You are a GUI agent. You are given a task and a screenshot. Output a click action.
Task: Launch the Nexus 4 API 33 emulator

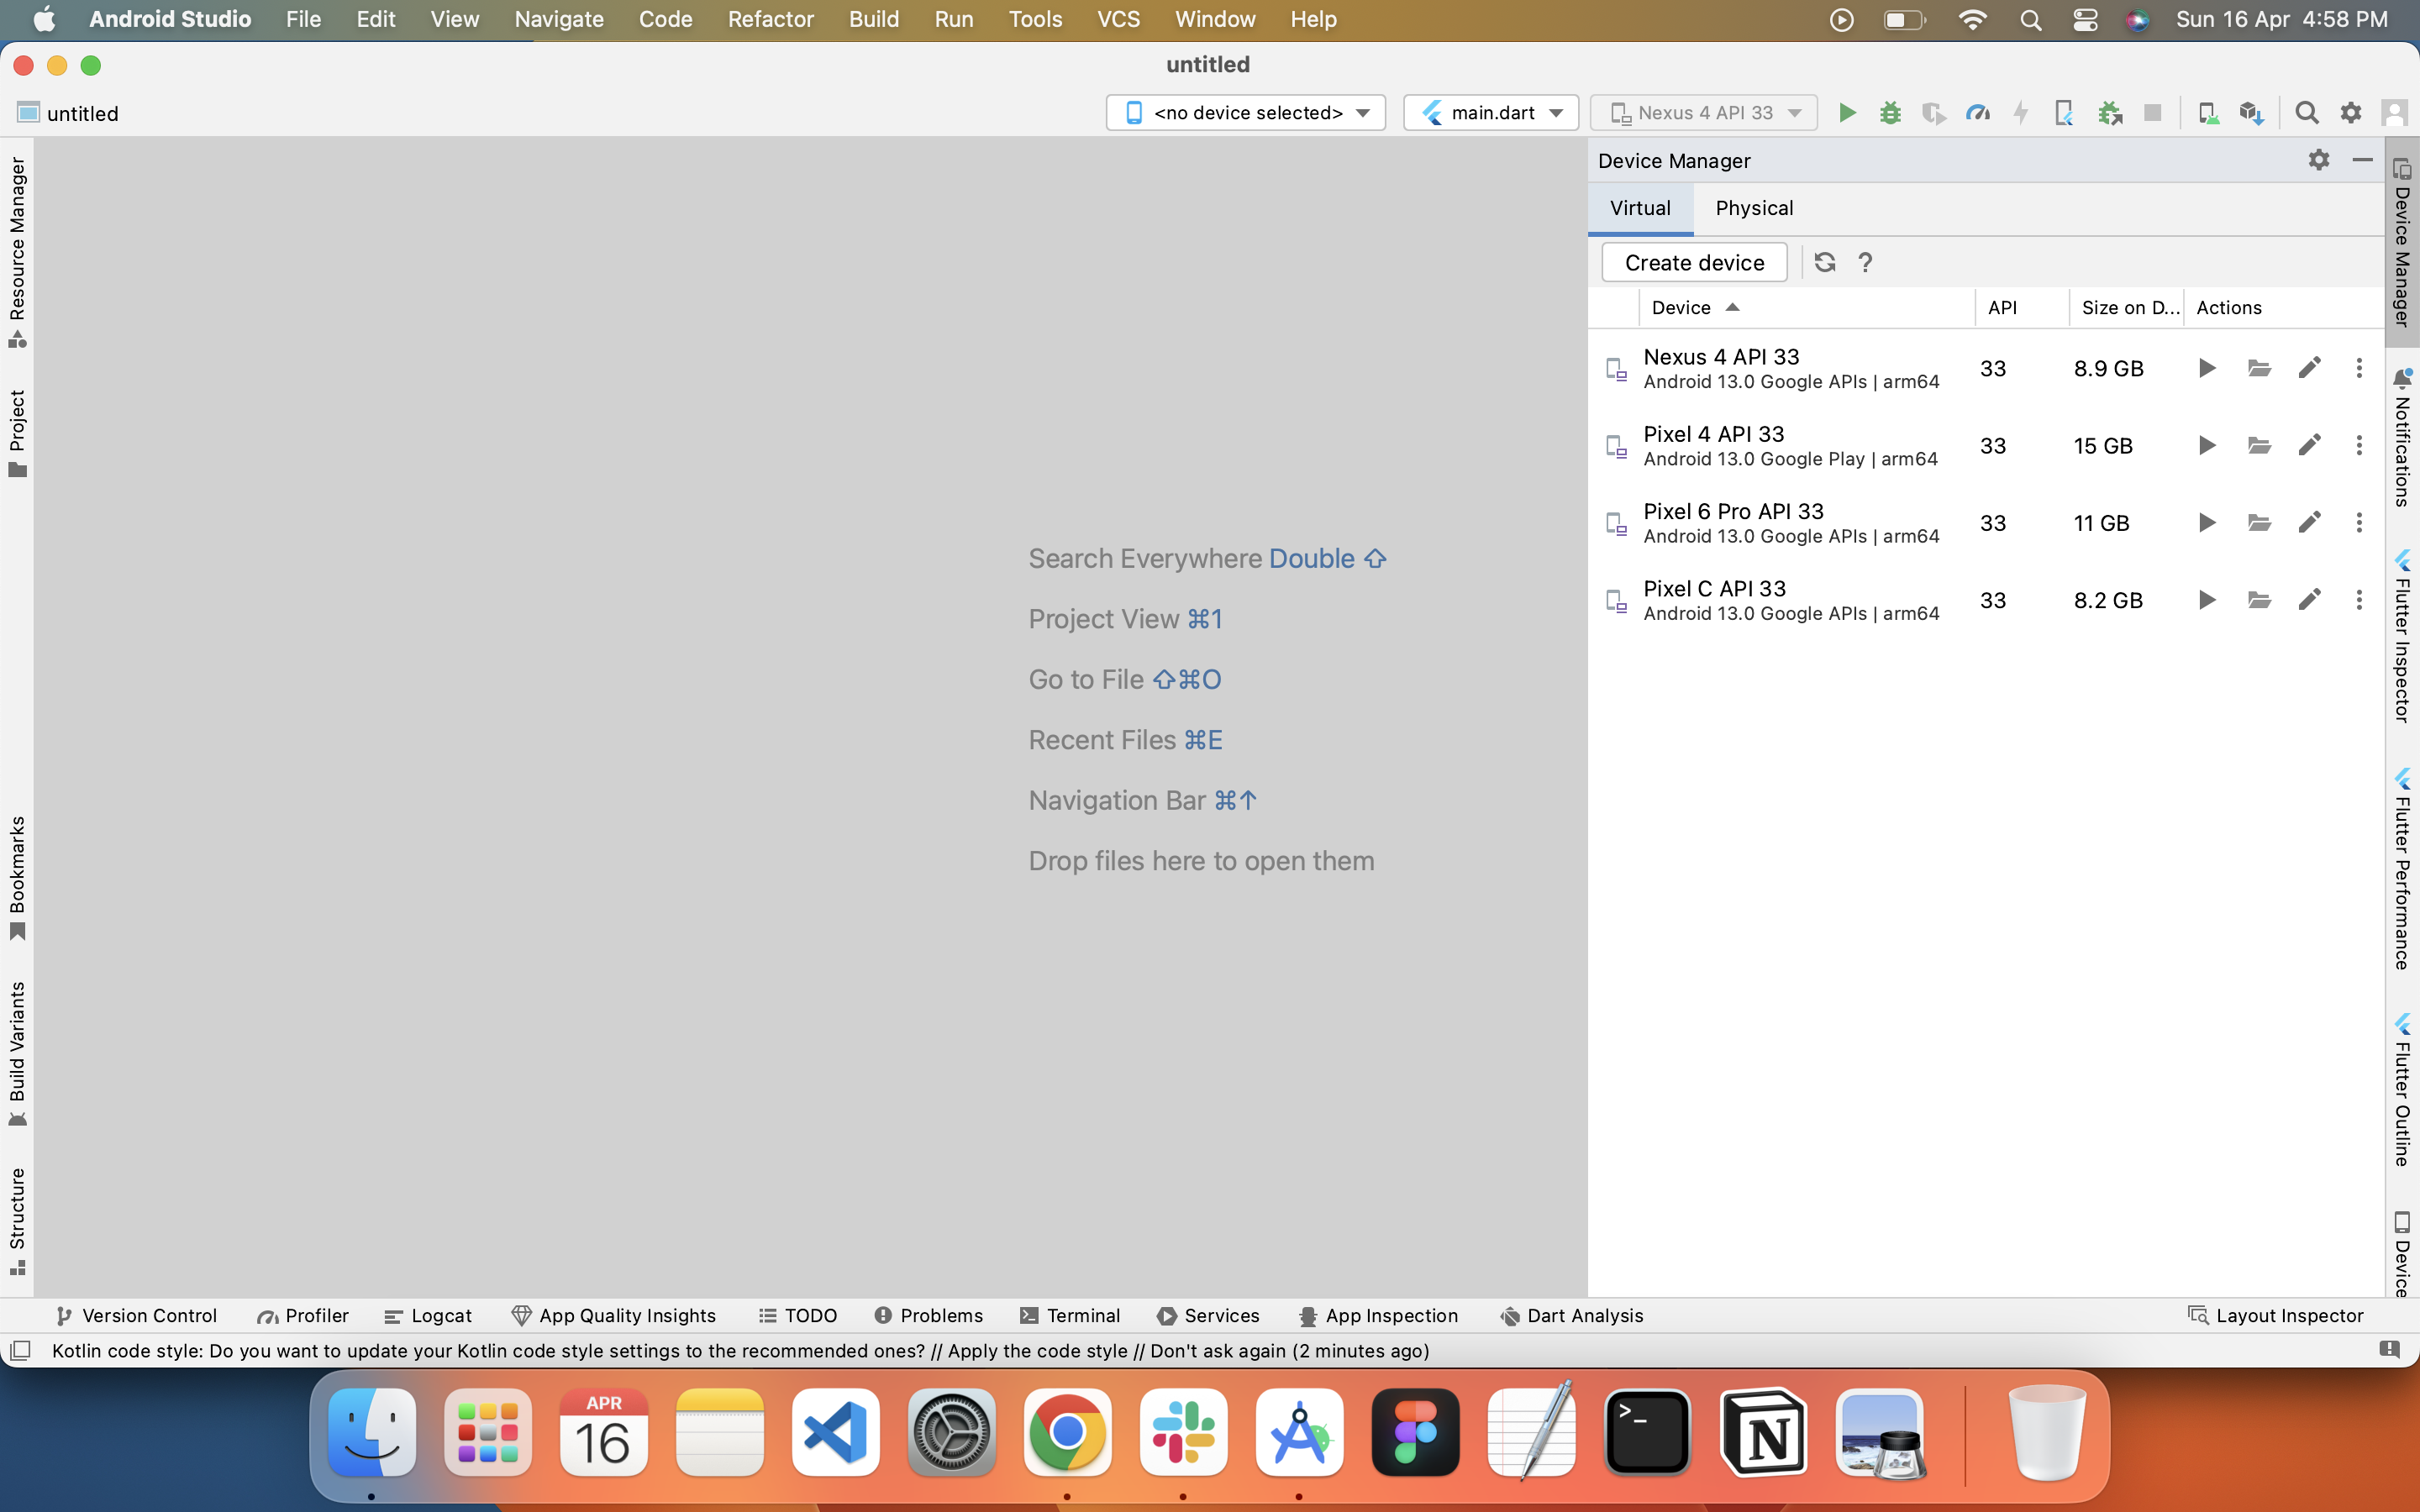(x=2206, y=368)
